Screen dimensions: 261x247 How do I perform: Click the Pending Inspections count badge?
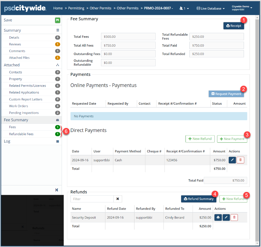58,113
